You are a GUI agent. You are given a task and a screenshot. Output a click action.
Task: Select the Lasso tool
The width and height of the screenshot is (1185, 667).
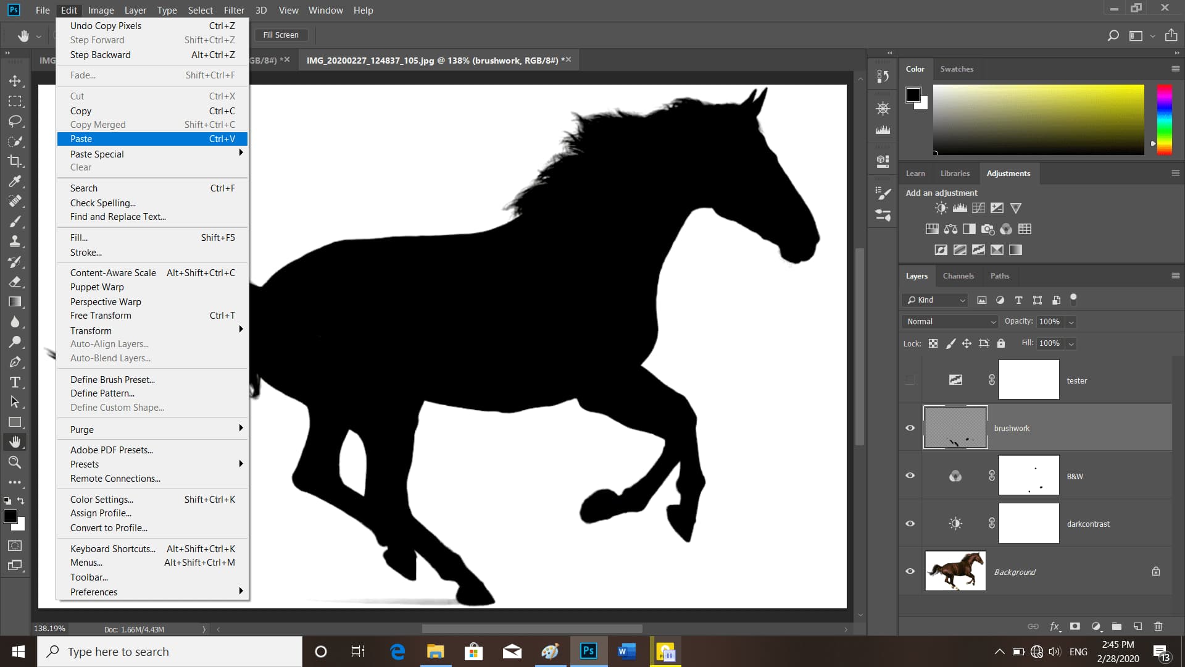click(x=15, y=121)
